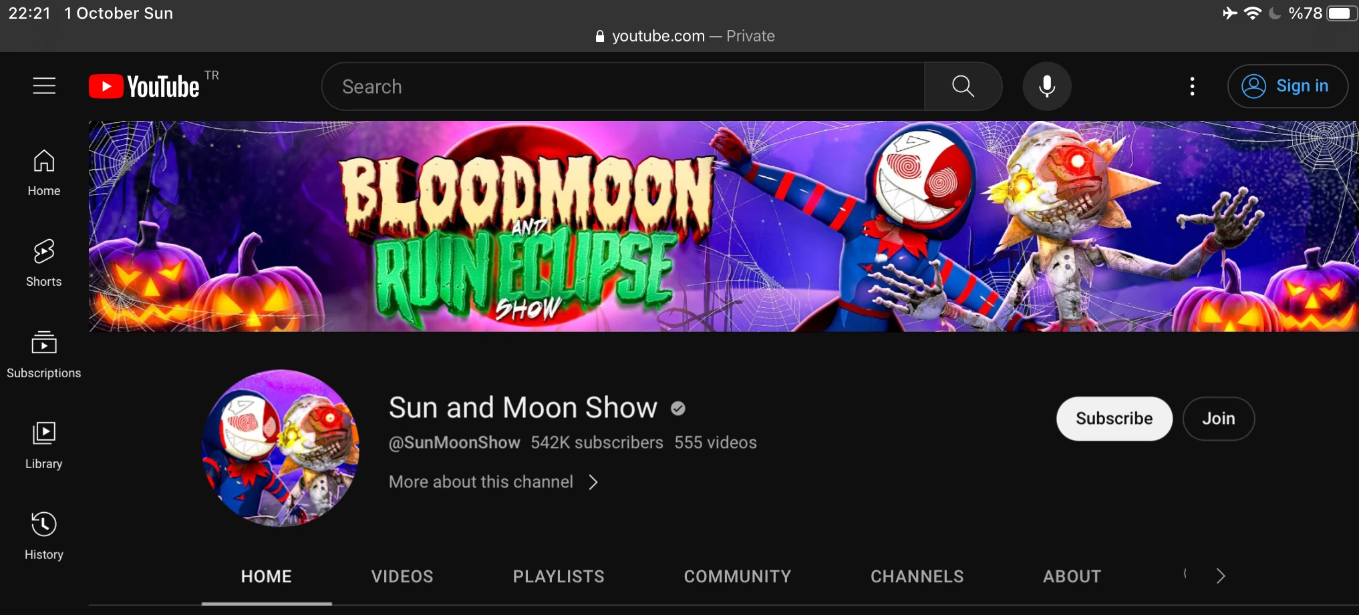Expand More about this channel
Viewport: 1359px width, 615px height.
(x=494, y=481)
